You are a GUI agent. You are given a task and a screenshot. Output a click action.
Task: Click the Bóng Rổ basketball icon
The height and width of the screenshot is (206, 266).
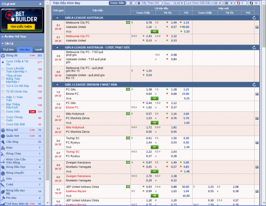[x=3, y=130]
